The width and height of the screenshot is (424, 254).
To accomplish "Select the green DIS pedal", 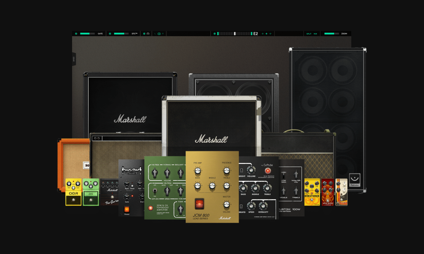I will click(x=91, y=192).
